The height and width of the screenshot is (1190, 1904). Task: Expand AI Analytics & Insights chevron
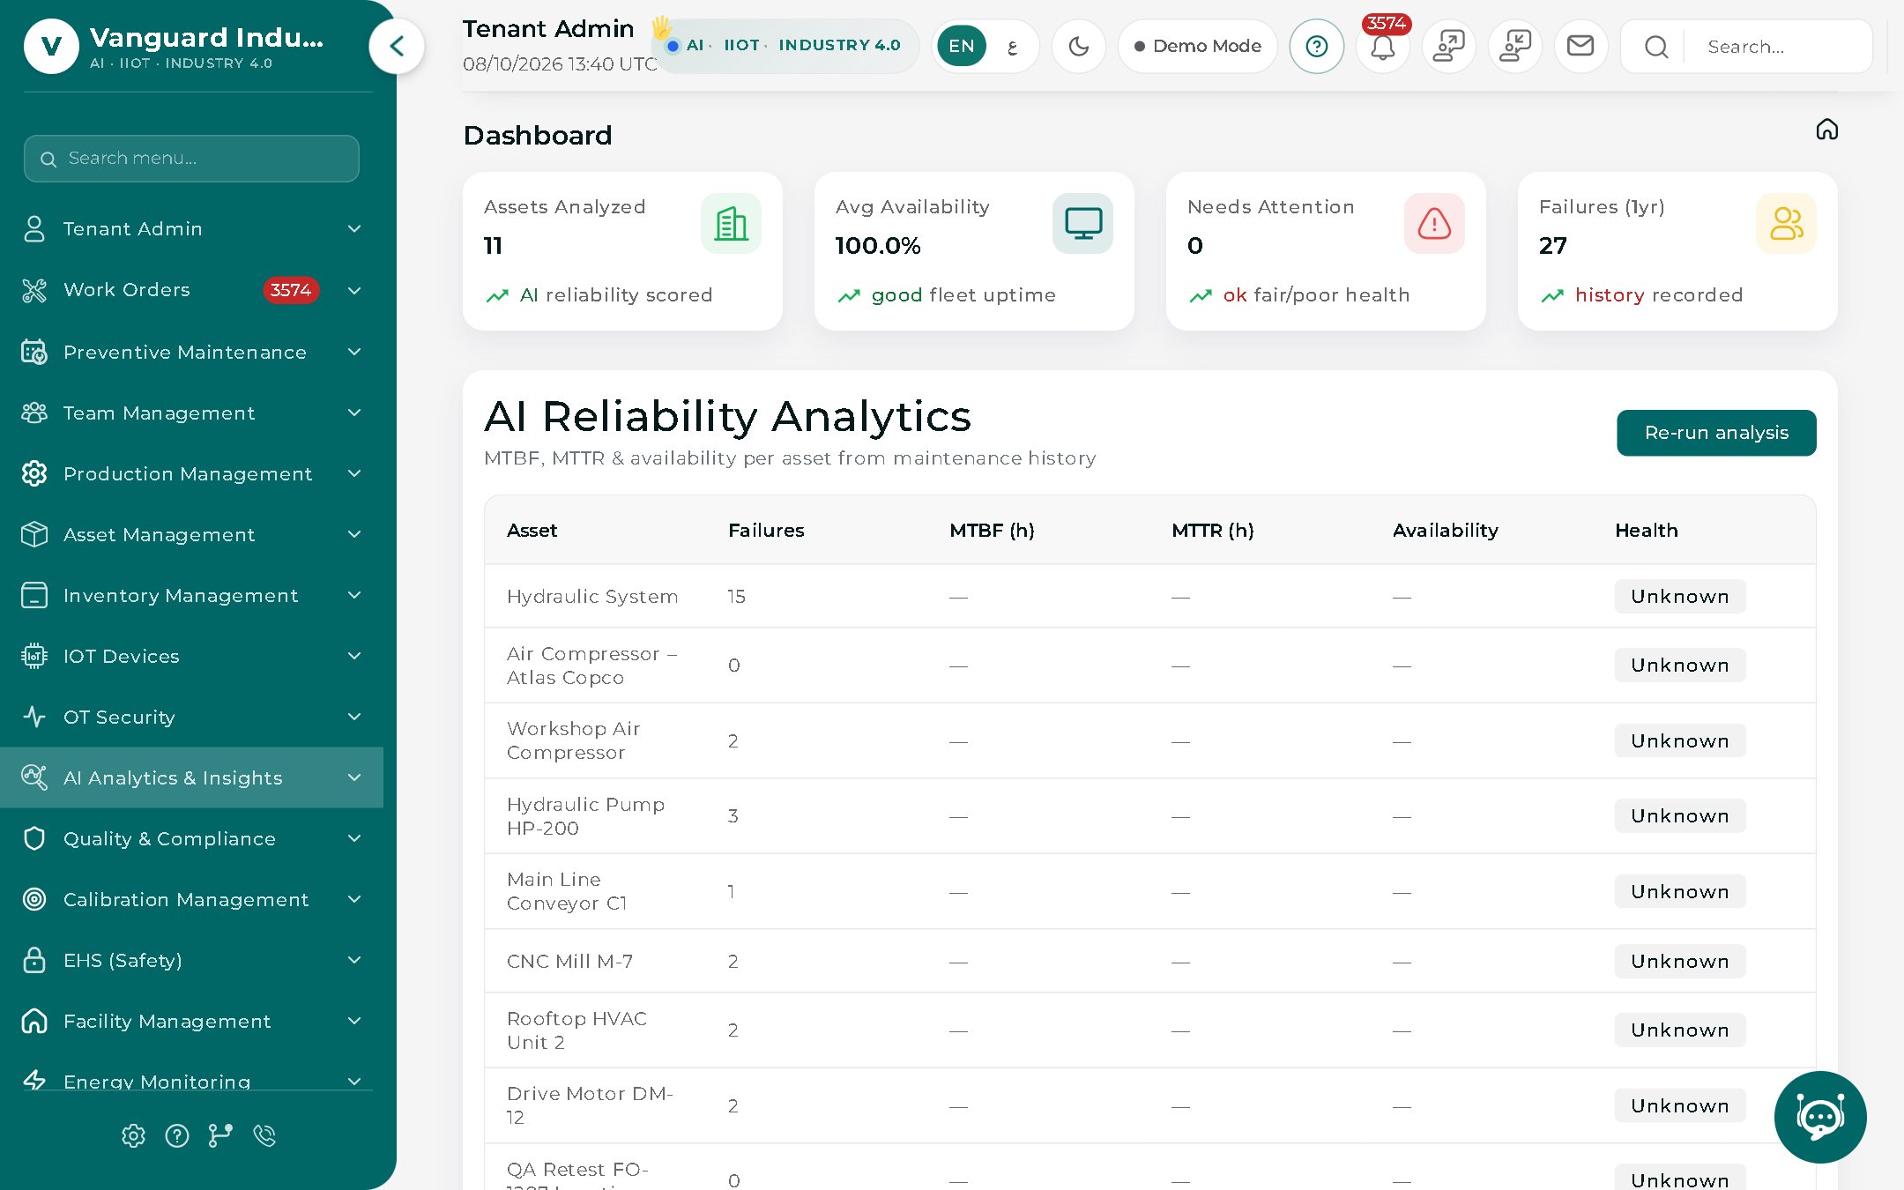(x=354, y=777)
